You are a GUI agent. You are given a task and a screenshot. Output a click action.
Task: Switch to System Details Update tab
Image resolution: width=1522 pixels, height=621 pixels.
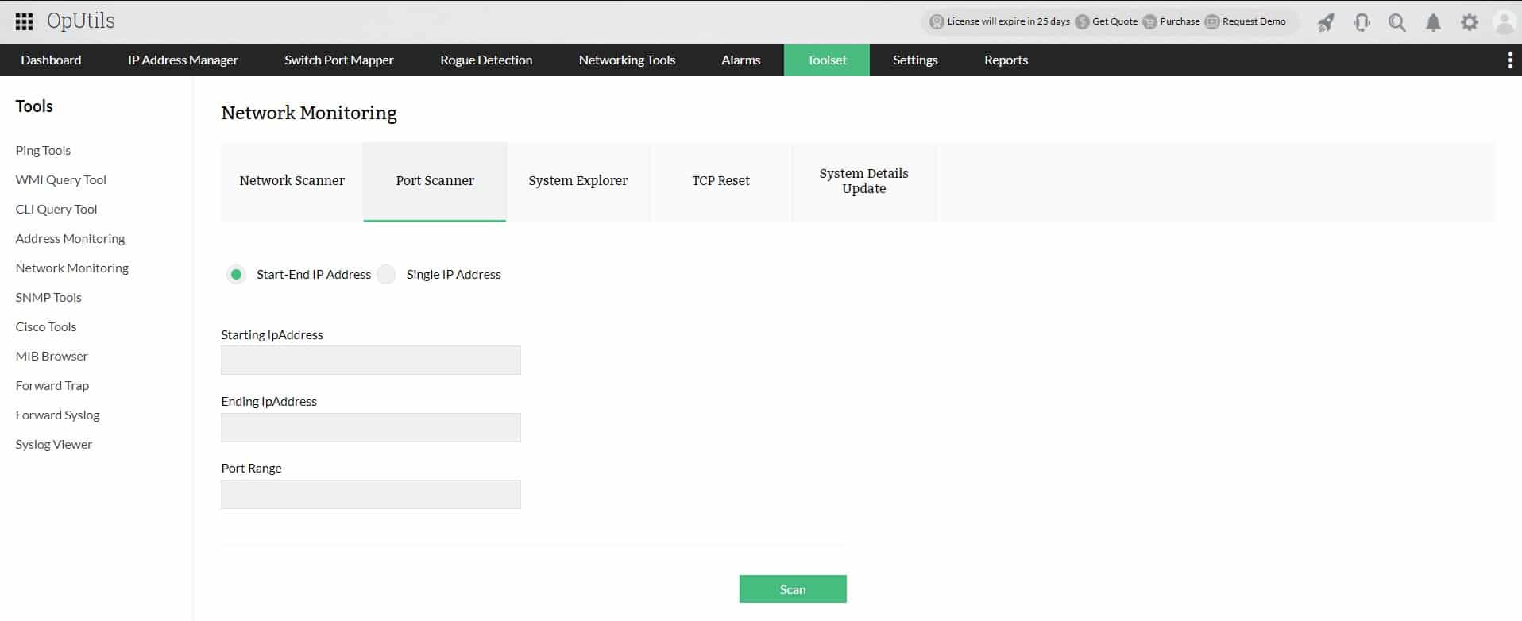click(864, 181)
